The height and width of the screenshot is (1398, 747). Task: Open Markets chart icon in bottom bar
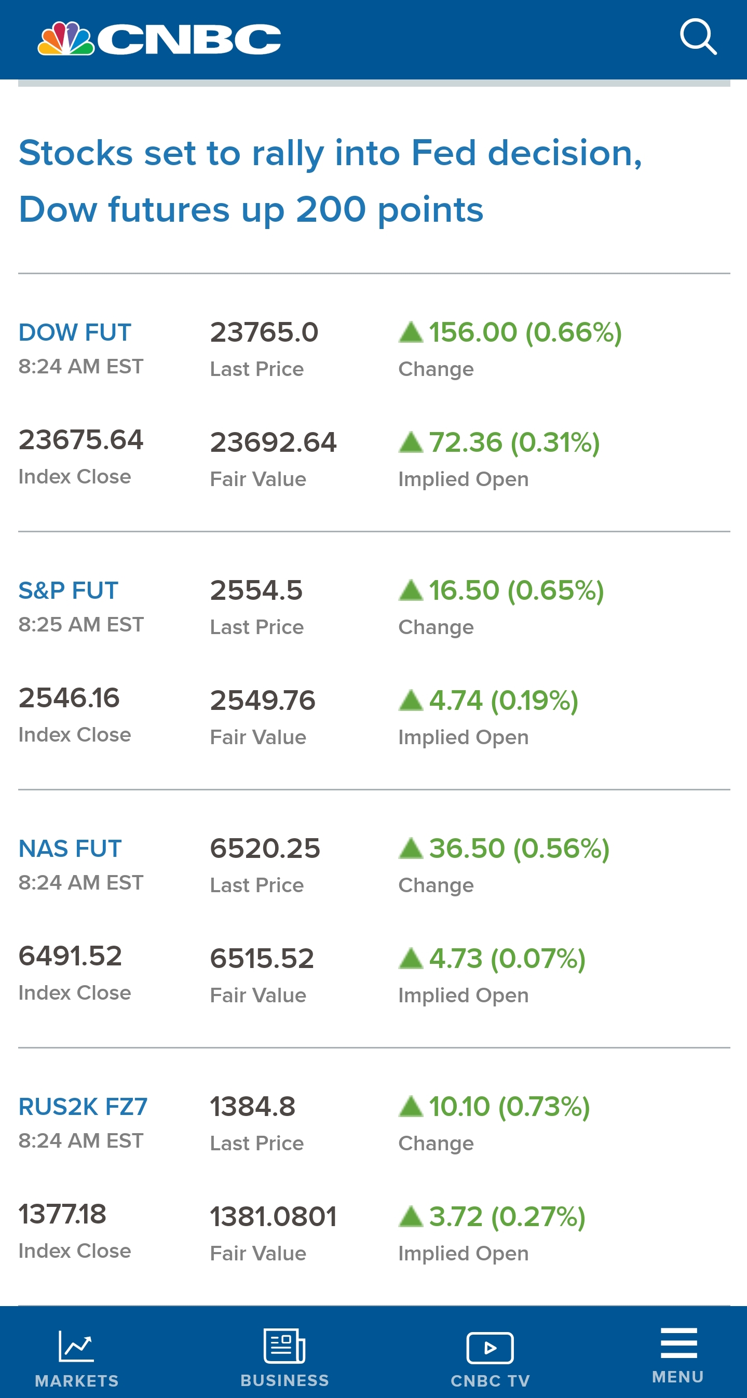[76, 1346]
